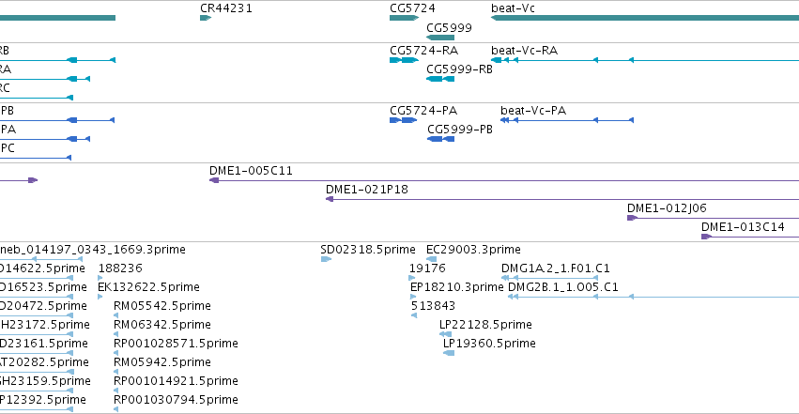Select the CG5724-PA protein glyph
Image resolution: width=799 pixels, height=414 pixels.
pos(403,120)
